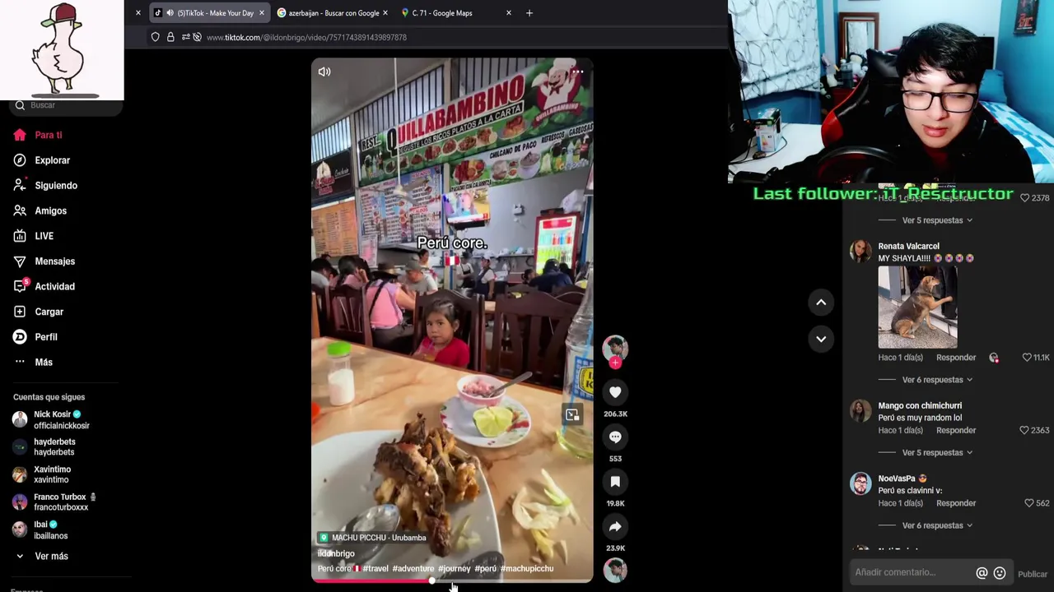
Task: Open ildonbrigo username on video
Action: [336, 554]
